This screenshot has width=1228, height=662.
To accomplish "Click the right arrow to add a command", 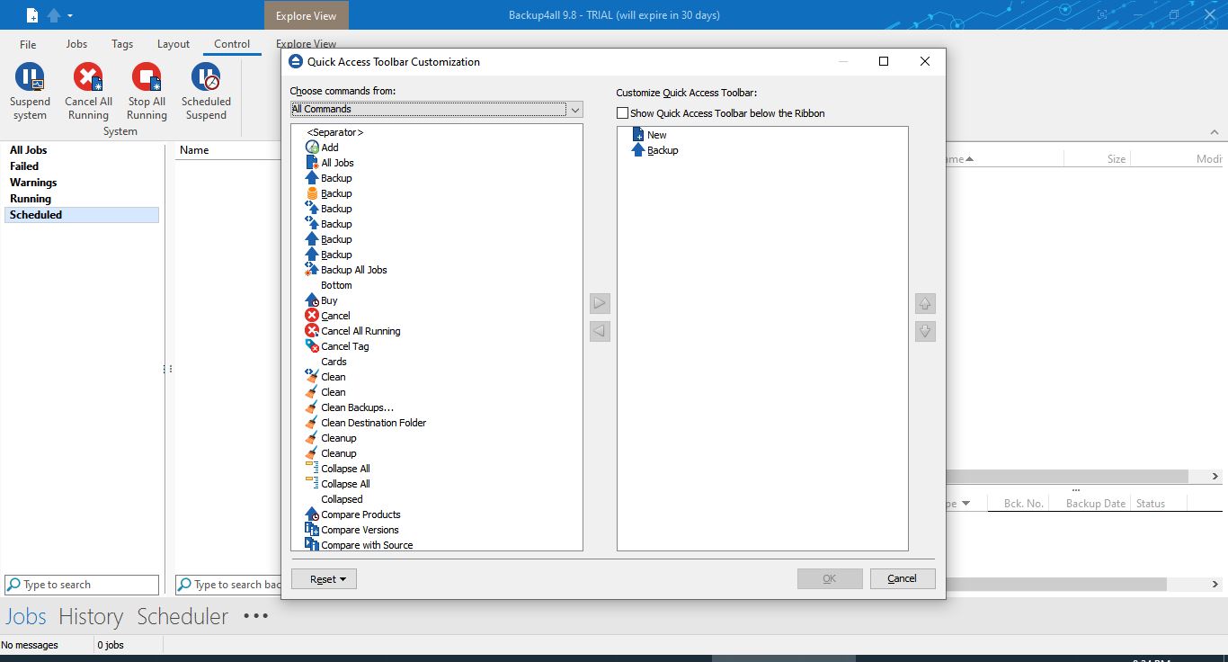I will pos(600,303).
